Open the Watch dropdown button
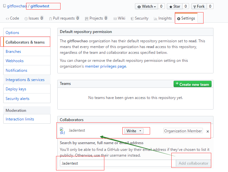This screenshot has width=228, height=172. pos(147,6)
